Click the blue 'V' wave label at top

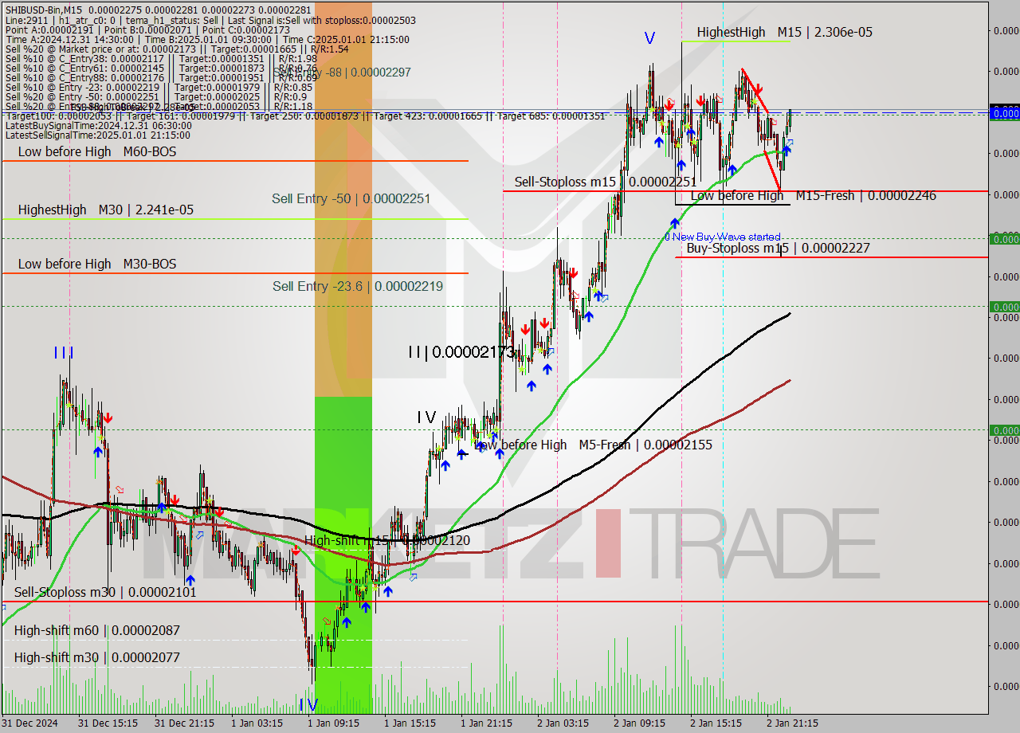(x=649, y=37)
